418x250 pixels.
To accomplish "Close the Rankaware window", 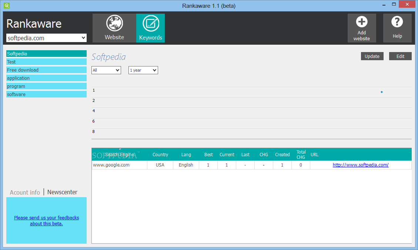I will [x=407, y=4].
